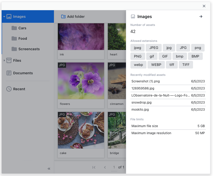Select the png extension chip
Viewport: 213px width, 176px height.
pyautogui.click(x=198, y=48)
